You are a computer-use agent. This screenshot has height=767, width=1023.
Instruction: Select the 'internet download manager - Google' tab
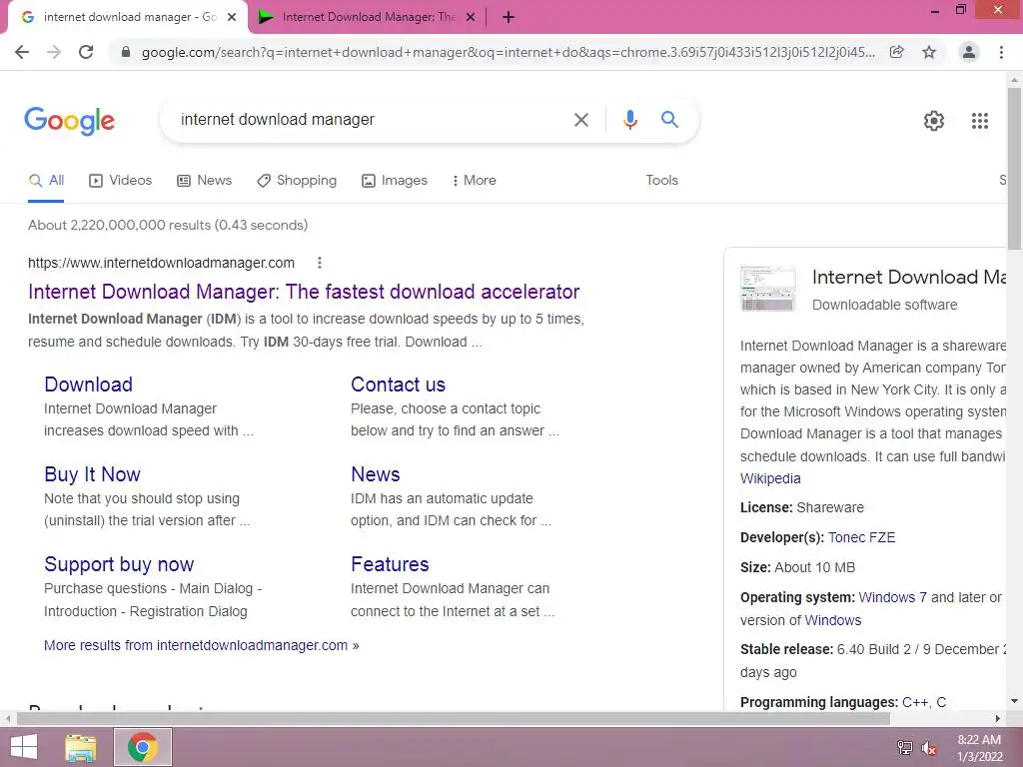click(127, 18)
